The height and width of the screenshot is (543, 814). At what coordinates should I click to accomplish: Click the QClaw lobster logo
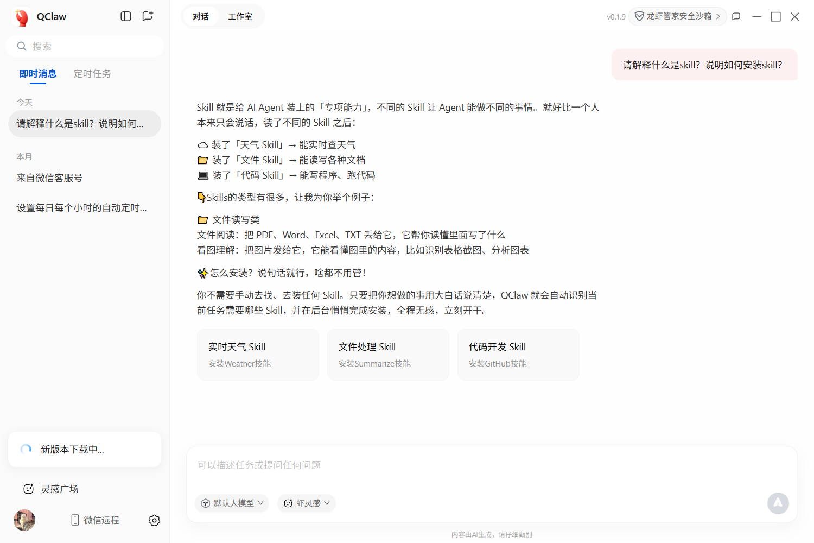pos(22,17)
